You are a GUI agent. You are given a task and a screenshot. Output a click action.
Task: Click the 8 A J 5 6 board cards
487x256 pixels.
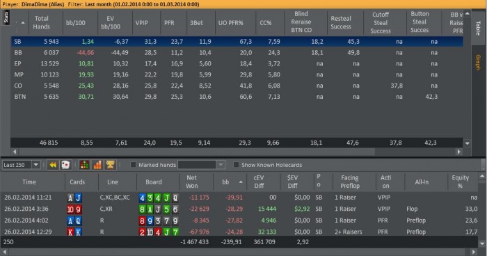159,209
